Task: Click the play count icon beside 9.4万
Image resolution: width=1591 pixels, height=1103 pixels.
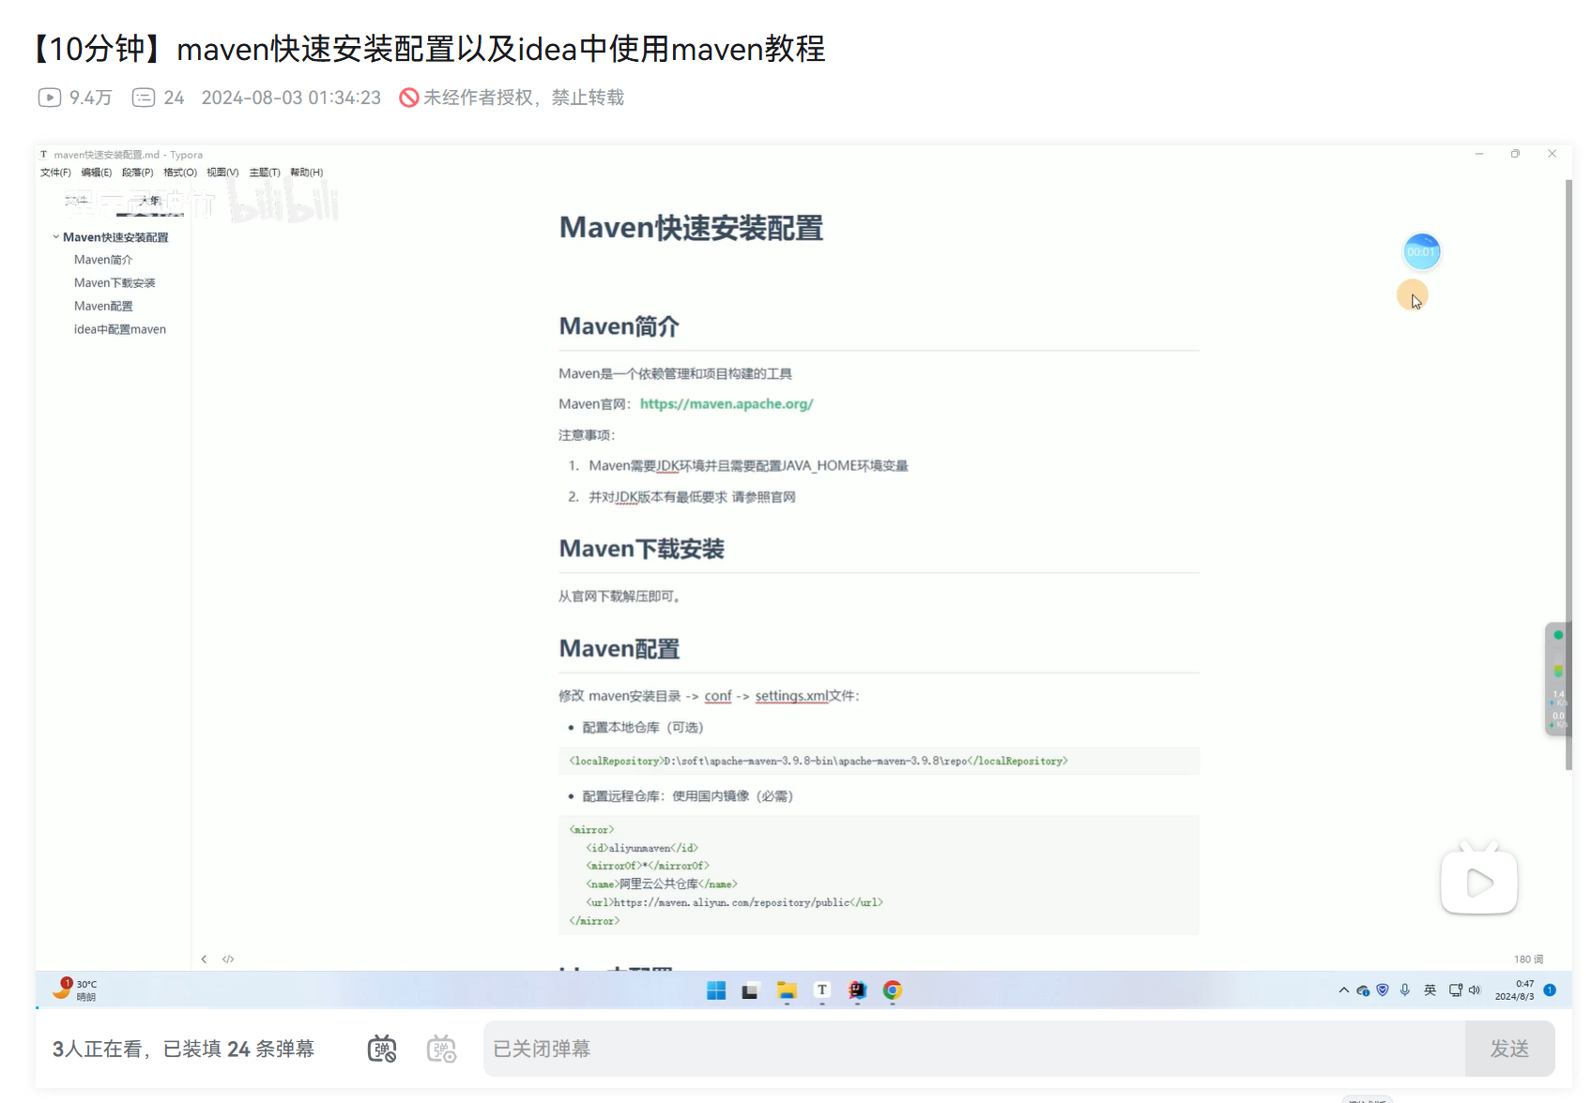Action: coord(49,98)
